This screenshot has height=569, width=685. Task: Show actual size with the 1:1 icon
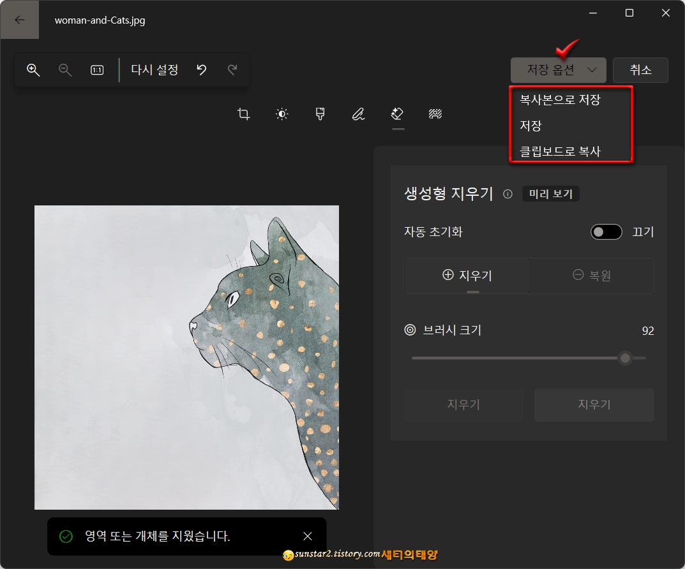[97, 70]
